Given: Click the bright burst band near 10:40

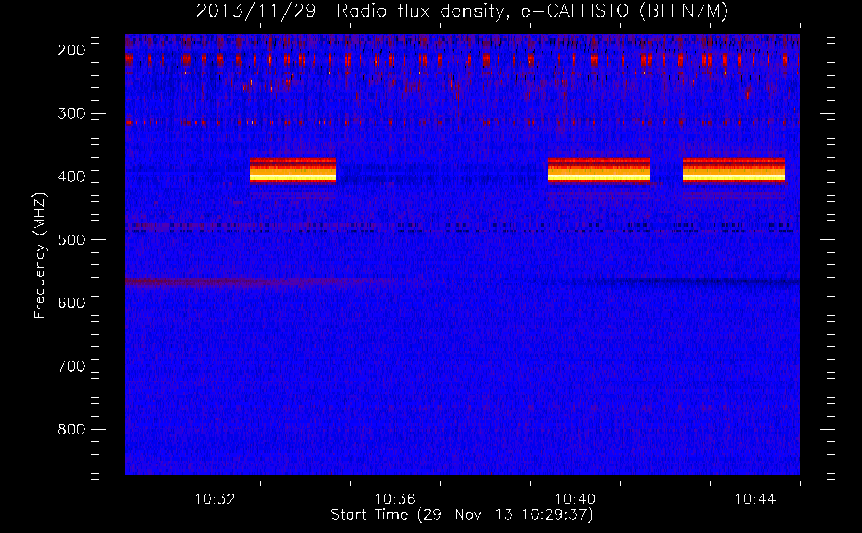Looking at the screenshot, I should pos(599,171).
